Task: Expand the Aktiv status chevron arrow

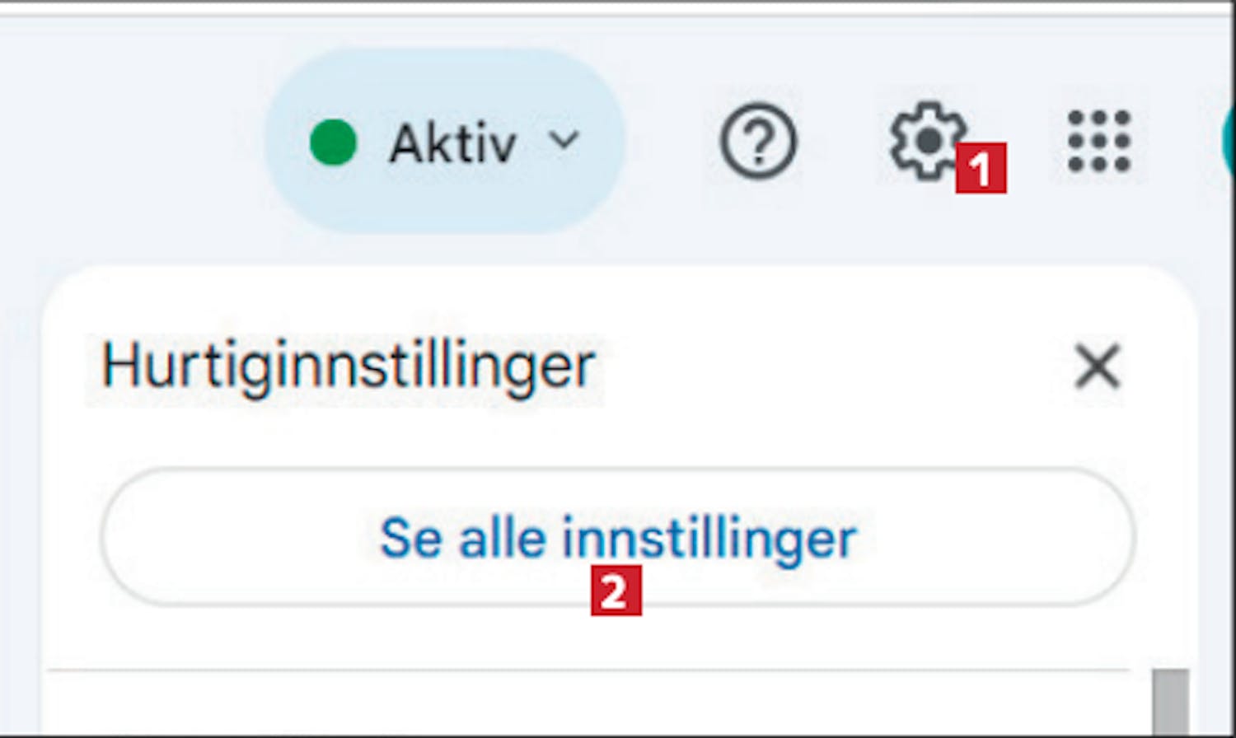Action: pos(564,141)
